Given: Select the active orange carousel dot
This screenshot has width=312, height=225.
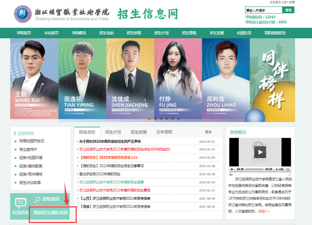Looking at the screenshot, I should click(x=149, y=118).
